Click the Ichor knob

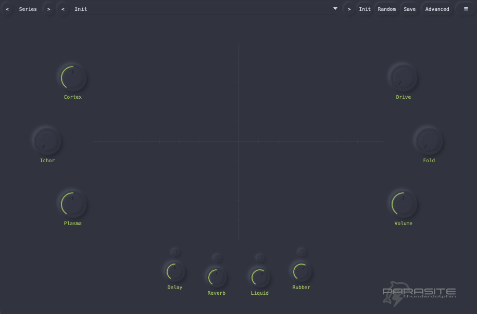tap(47, 140)
